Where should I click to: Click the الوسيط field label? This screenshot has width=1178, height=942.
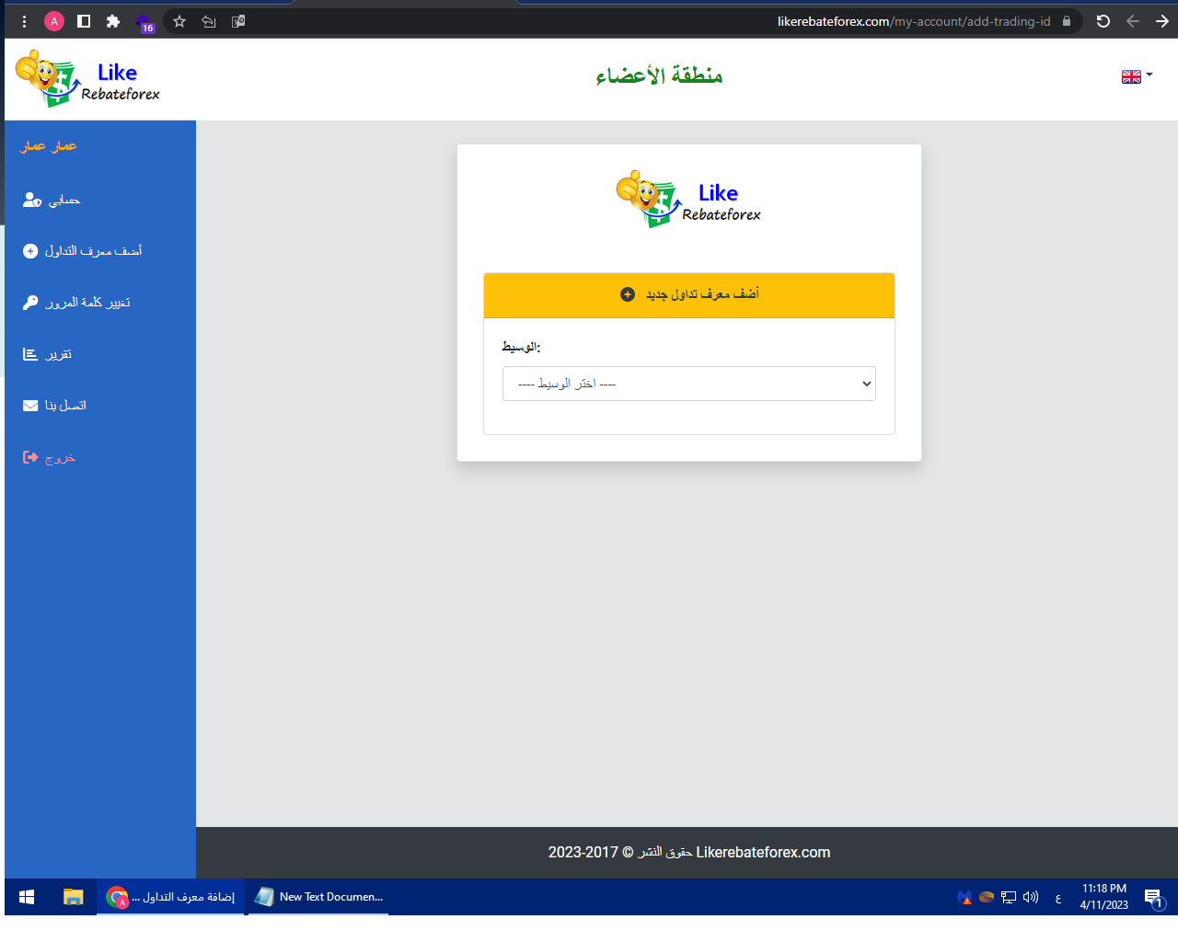(x=521, y=347)
